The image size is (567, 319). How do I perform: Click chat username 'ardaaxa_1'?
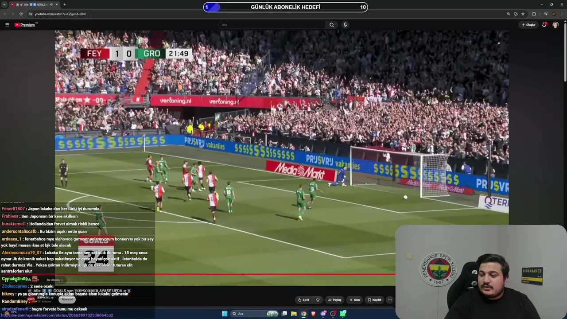coord(12,239)
